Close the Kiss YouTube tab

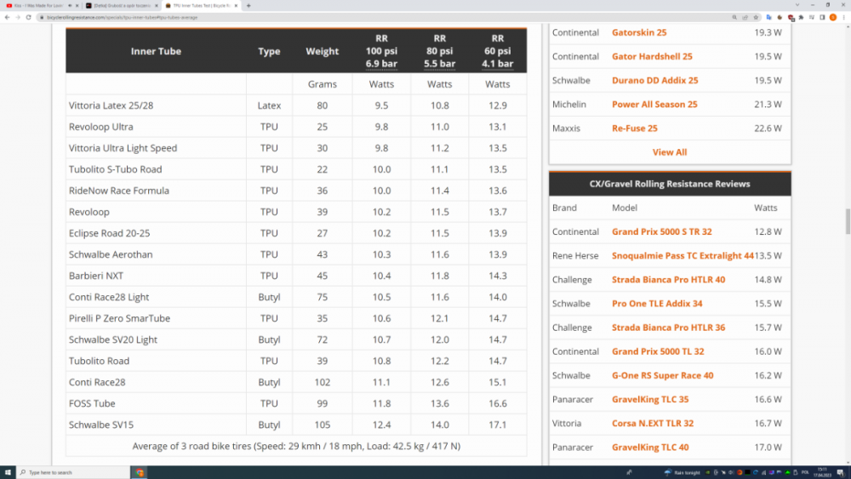77,5
